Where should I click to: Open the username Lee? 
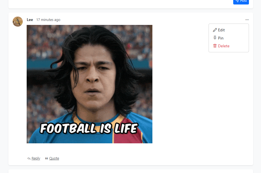[30, 20]
